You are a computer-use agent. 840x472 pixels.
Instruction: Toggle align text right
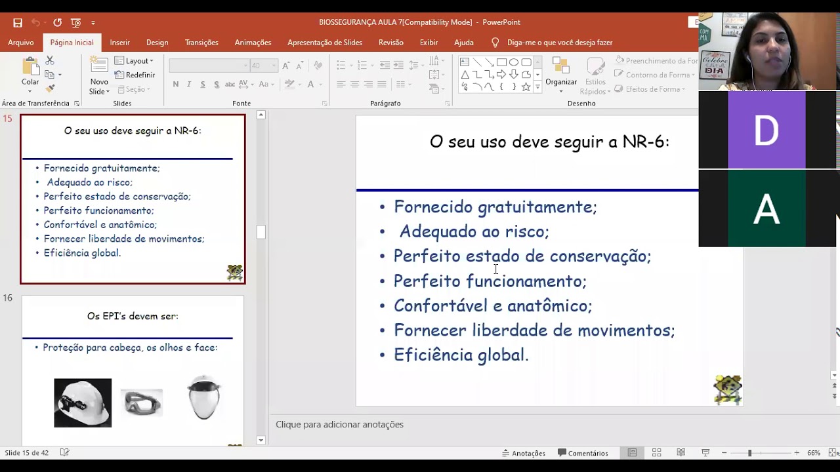(368, 85)
